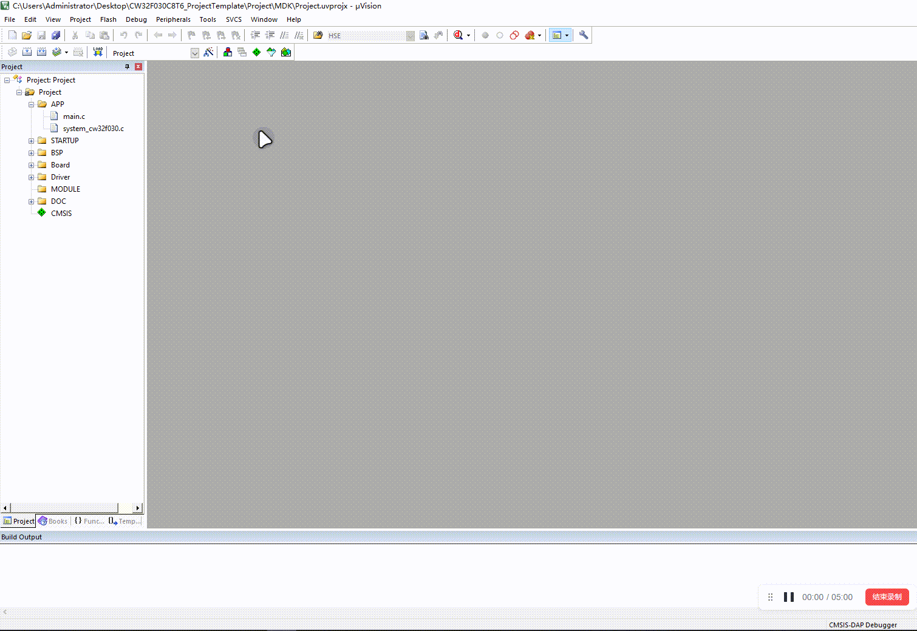
Task: Click the Build target icon
Action: click(x=27, y=52)
